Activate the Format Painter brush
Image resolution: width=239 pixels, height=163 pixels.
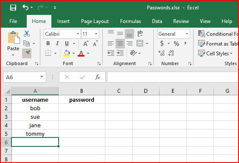click(x=27, y=53)
